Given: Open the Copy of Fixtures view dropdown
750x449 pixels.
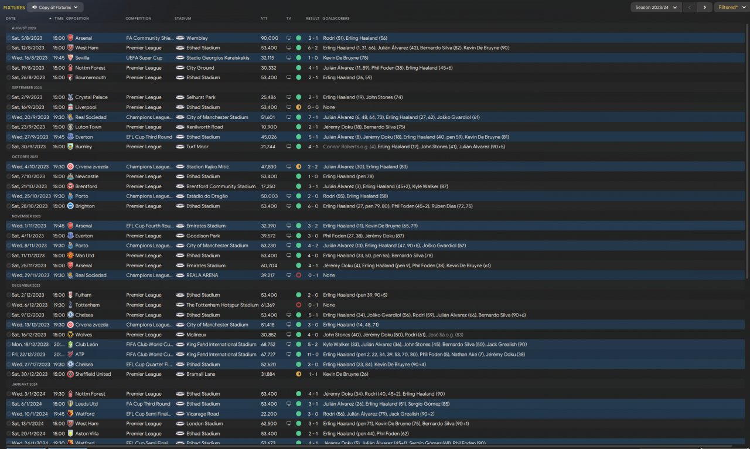Looking at the screenshot, I should [x=55, y=8].
